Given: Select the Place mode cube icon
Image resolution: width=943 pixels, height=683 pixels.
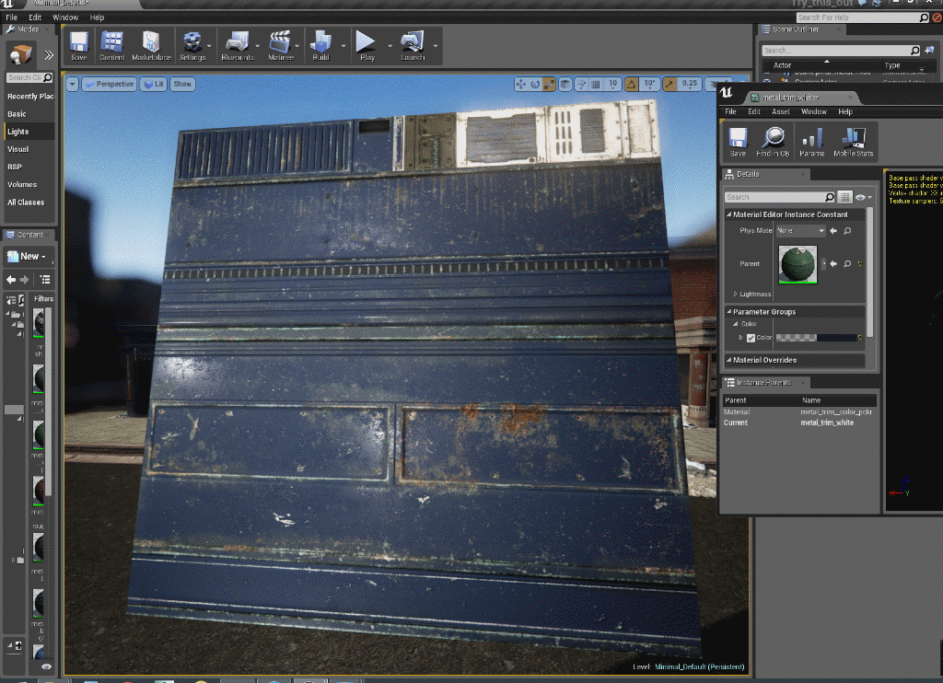Looking at the screenshot, I should pos(21,54).
